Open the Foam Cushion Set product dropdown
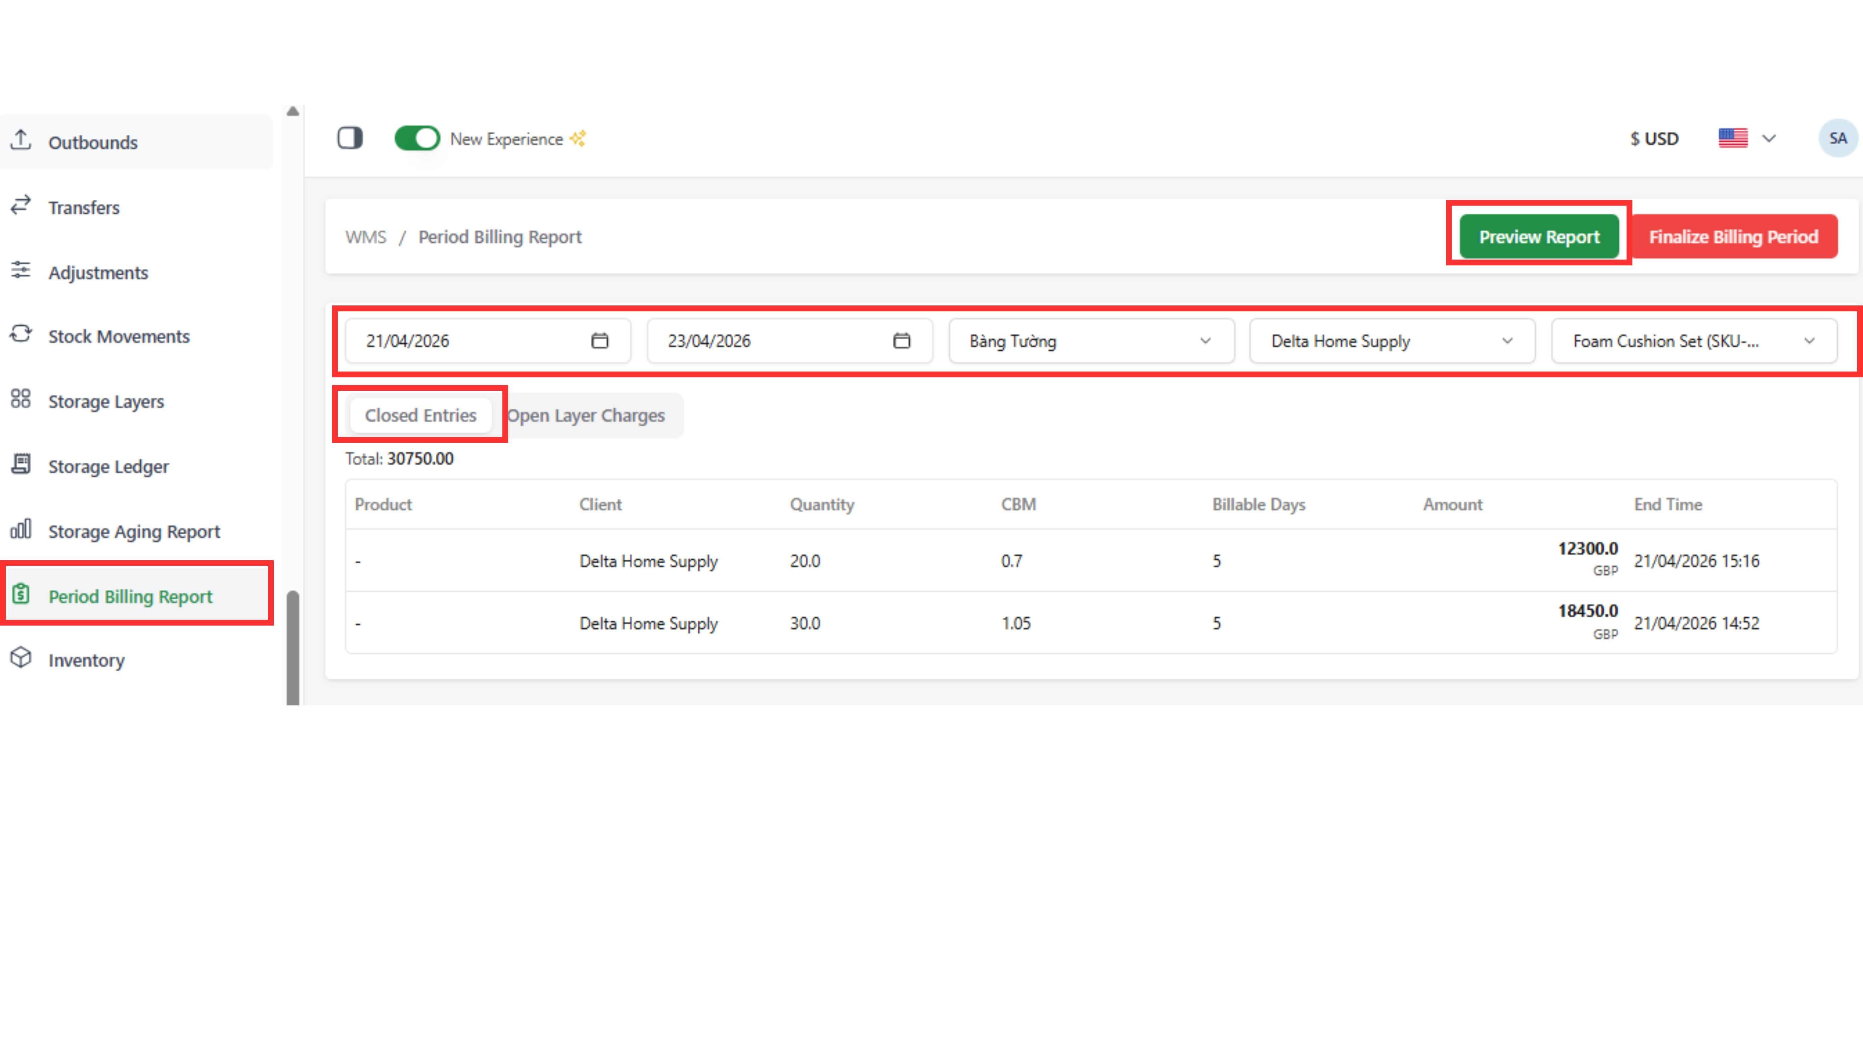The height and width of the screenshot is (1048, 1863). [x=1693, y=341]
